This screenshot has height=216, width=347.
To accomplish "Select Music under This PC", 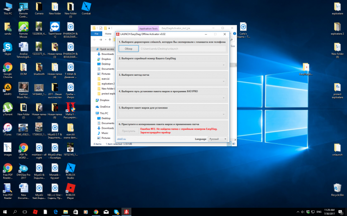I will point(105,133).
